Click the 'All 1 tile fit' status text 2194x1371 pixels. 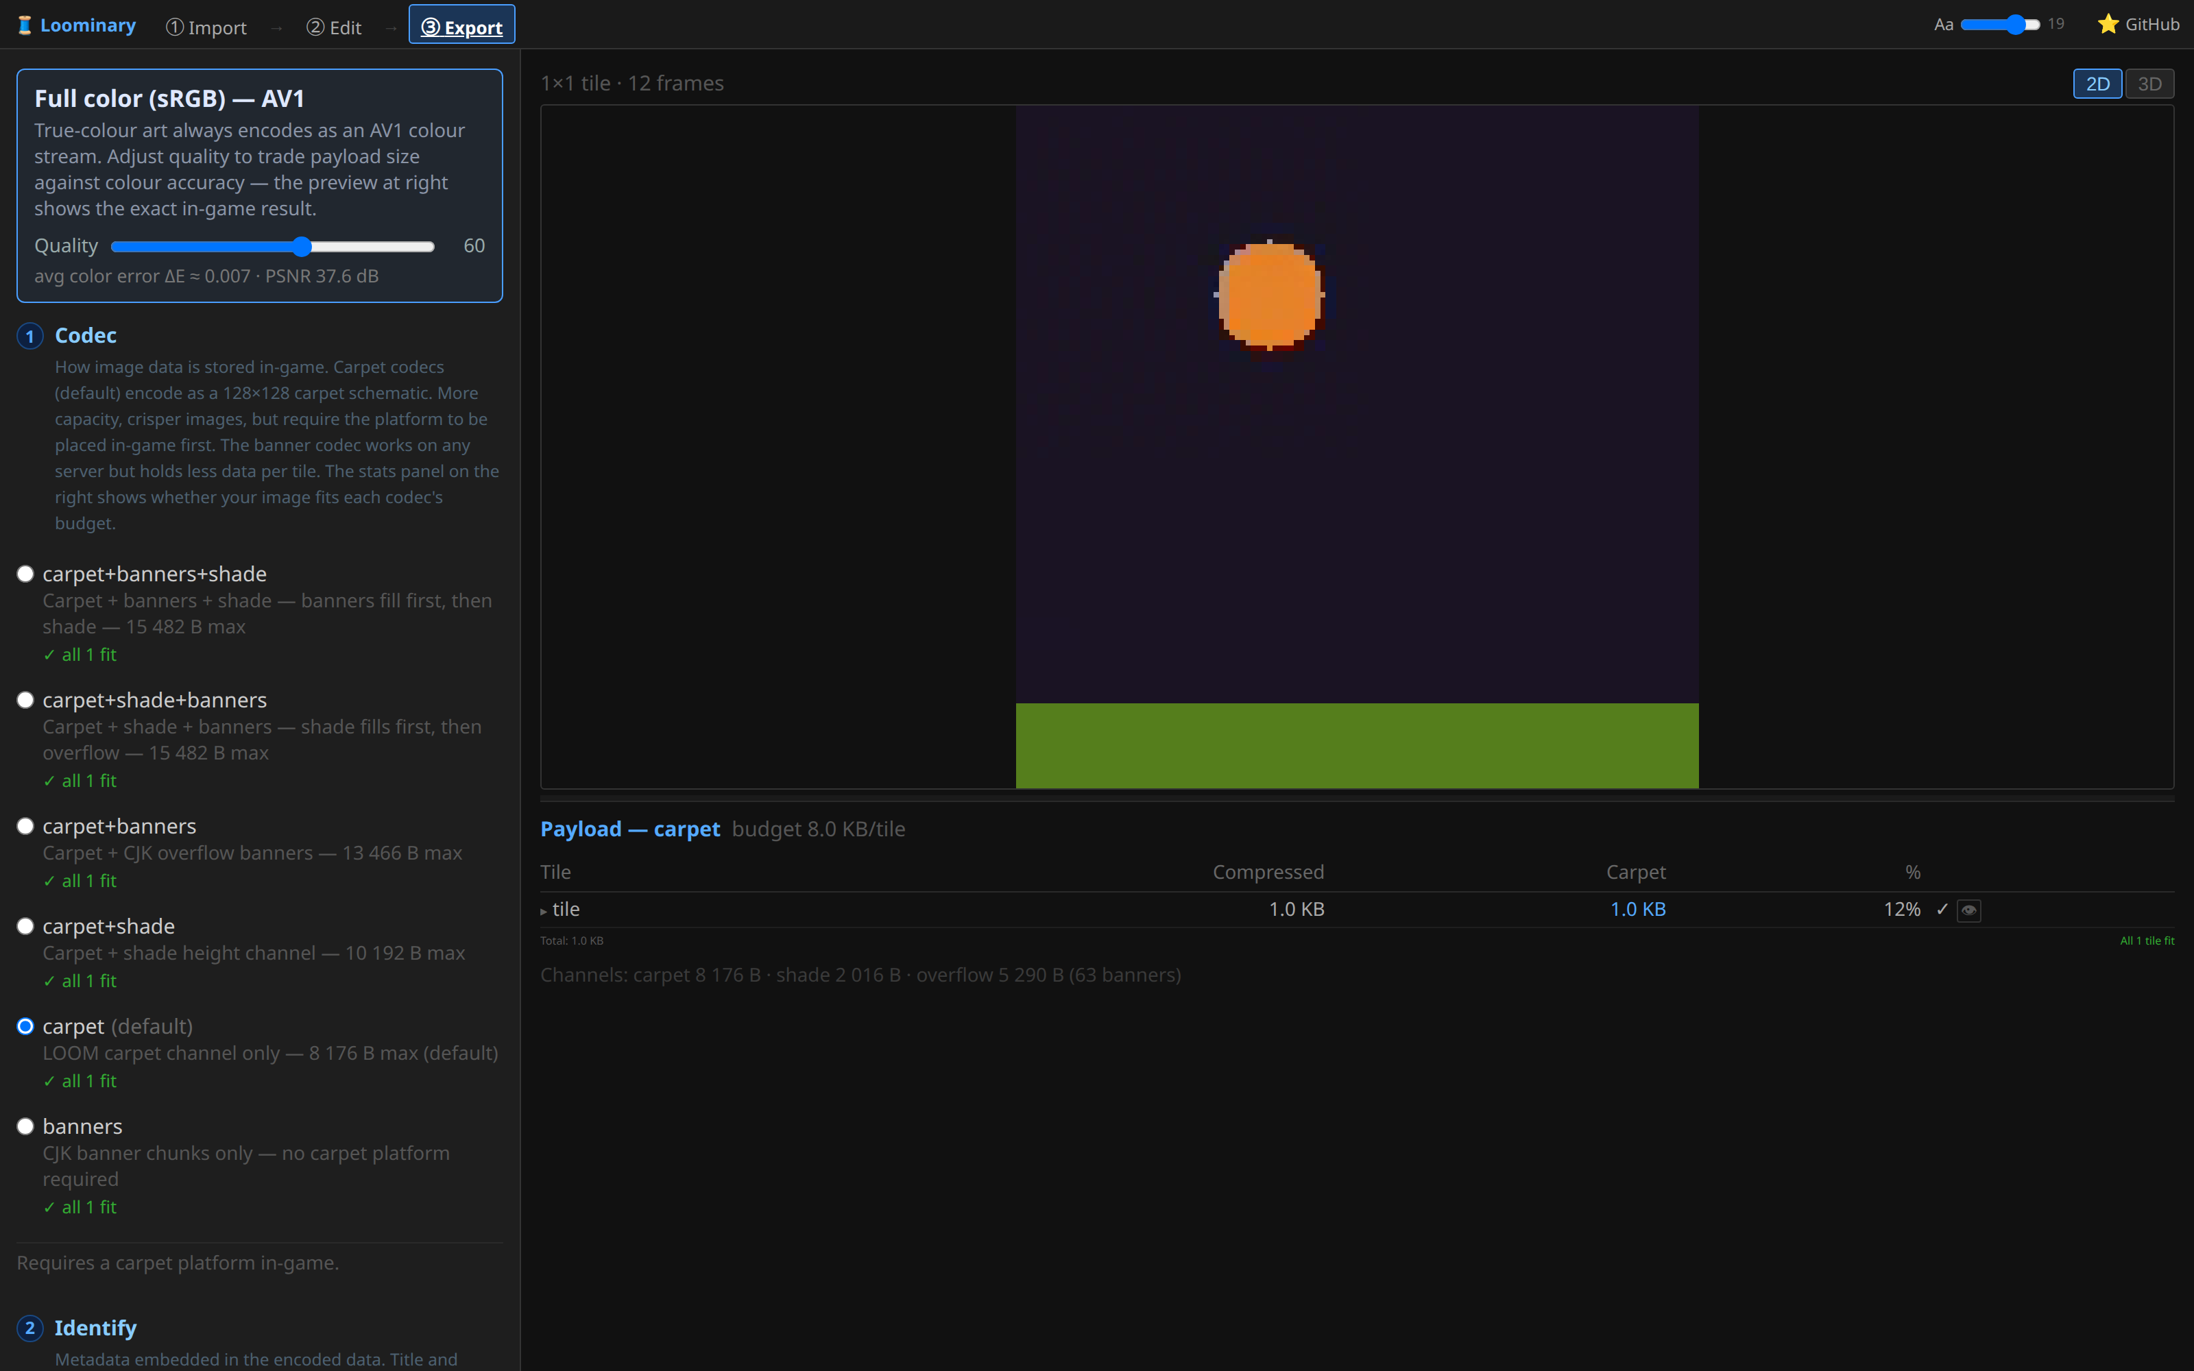click(2147, 941)
